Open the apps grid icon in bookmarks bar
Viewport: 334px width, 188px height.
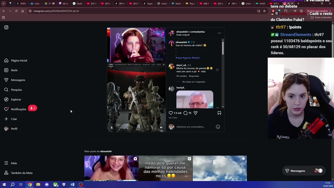click(x=3, y=17)
